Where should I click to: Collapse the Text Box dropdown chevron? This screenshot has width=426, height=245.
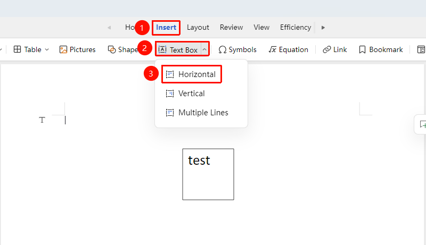[204, 49]
